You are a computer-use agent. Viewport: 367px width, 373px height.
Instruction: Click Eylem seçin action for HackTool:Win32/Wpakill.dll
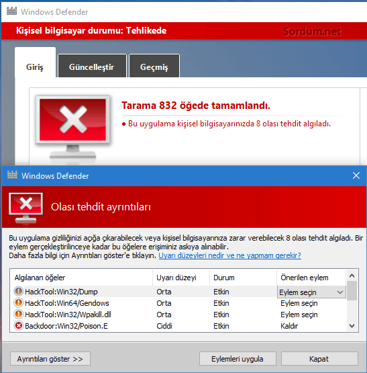(x=299, y=315)
